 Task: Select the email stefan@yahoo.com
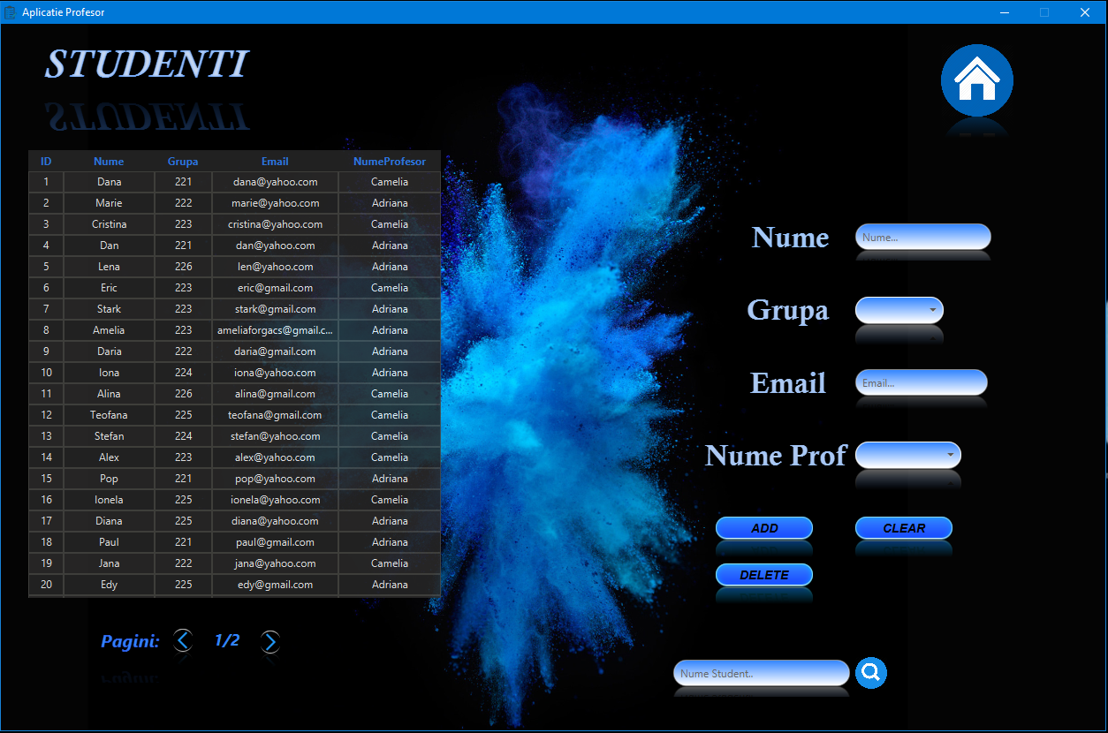[x=275, y=436]
